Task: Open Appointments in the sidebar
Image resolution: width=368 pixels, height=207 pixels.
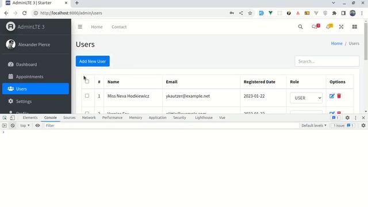Action: coord(36,76)
